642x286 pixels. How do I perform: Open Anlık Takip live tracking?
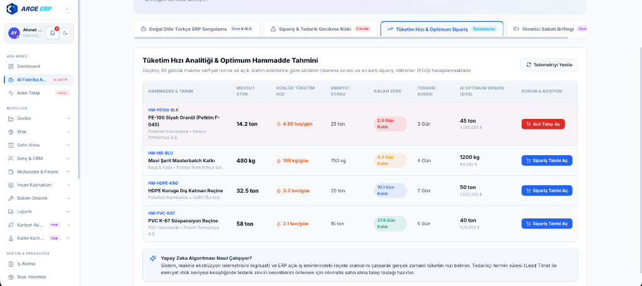[x=39, y=93]
